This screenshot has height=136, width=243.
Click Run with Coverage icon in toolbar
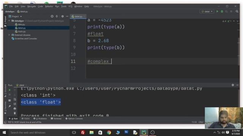click(x=227, y=11)
